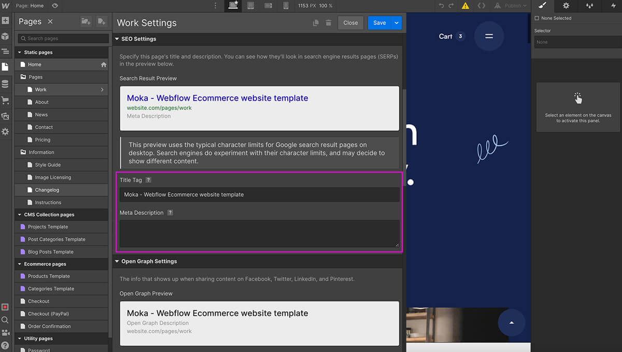Collapse the Ecommerce pages group
This screenshot has height=352, width=622.
tap(19, 264)
